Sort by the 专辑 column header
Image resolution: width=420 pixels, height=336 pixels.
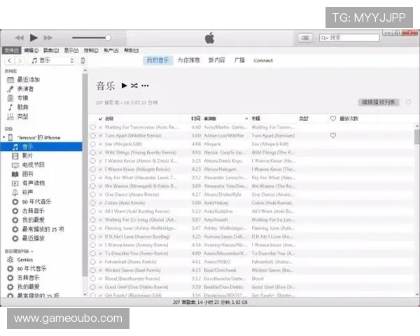[x=255, y=118]
